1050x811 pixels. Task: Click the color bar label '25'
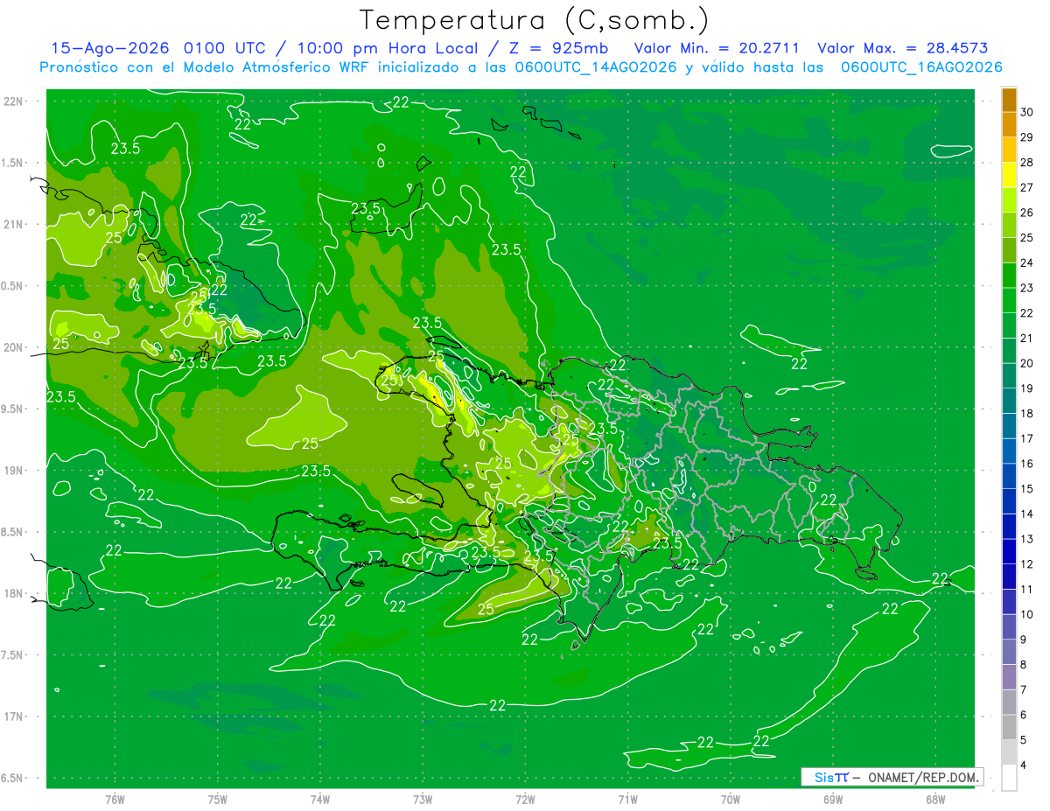[1027, 238]
